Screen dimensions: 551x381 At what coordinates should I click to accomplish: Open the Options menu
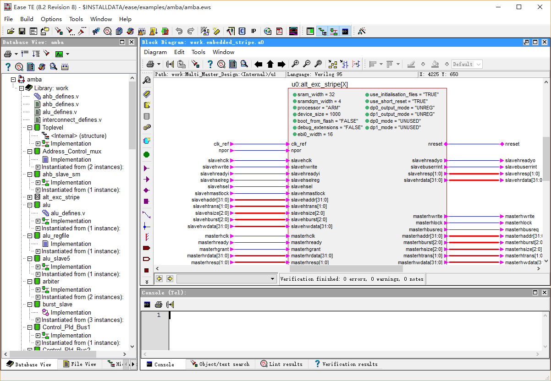pyautogui.click(x=51, y=19)
